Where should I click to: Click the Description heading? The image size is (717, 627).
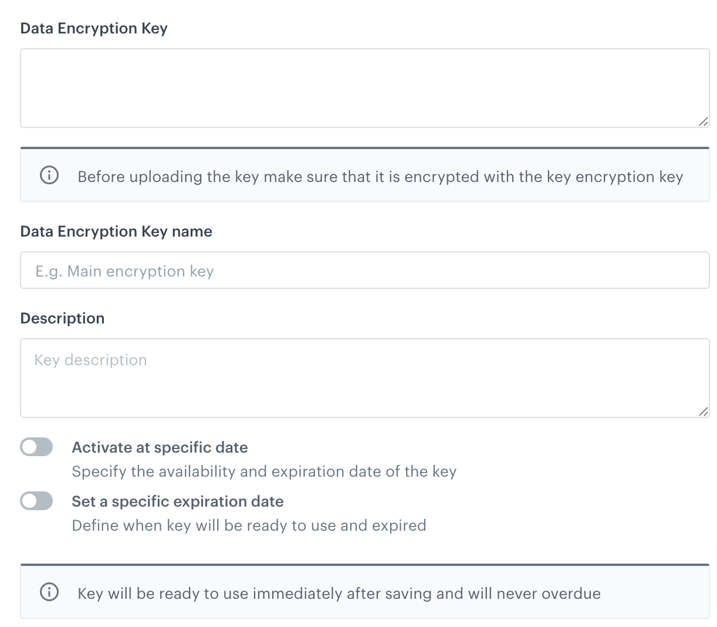62,318
